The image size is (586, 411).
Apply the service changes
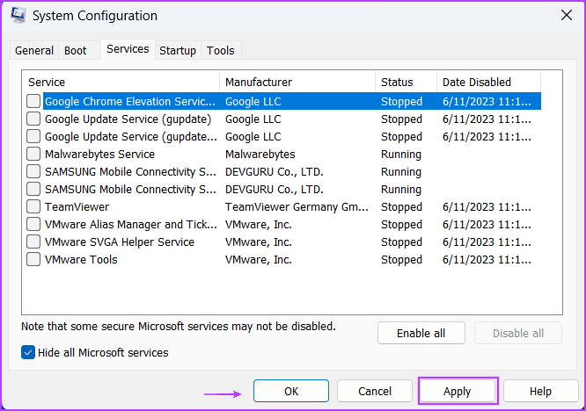(458, 391)
